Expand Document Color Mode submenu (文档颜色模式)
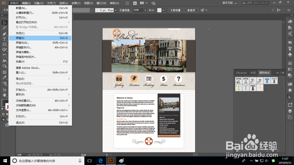The height and width of the screenshot is (165, 294). click(40, 105)
